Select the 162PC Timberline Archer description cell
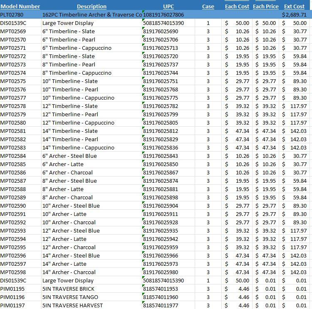The width and height of the screenshot is (312, 309). pos(92,15)
